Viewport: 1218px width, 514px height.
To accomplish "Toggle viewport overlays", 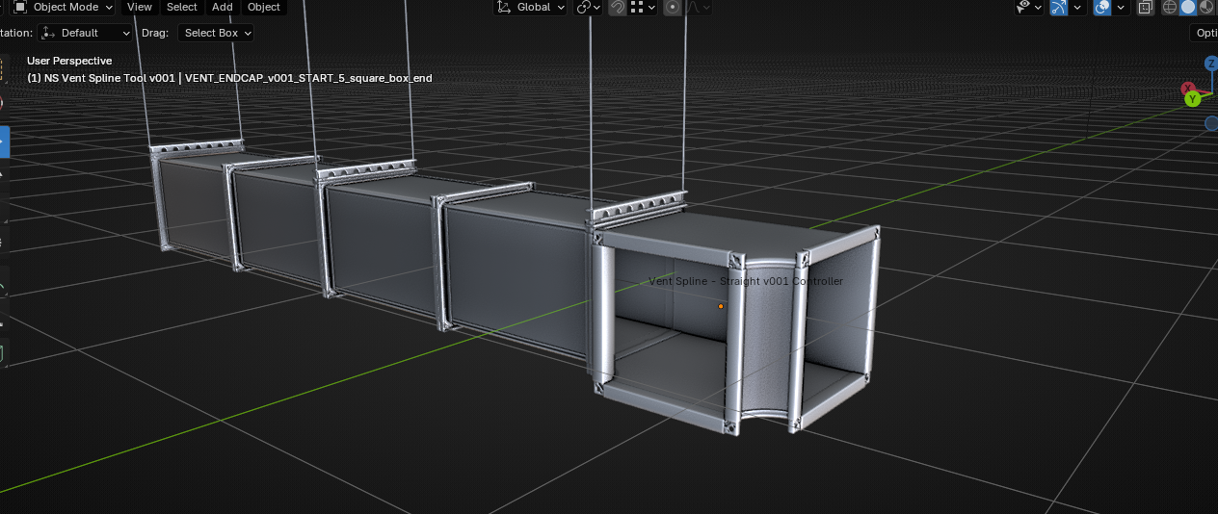I will 1102,7.
